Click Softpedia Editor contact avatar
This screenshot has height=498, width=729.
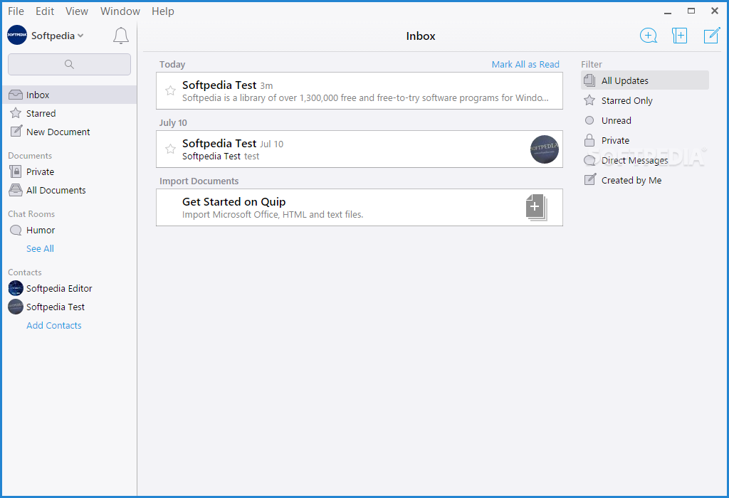[16, 288]
